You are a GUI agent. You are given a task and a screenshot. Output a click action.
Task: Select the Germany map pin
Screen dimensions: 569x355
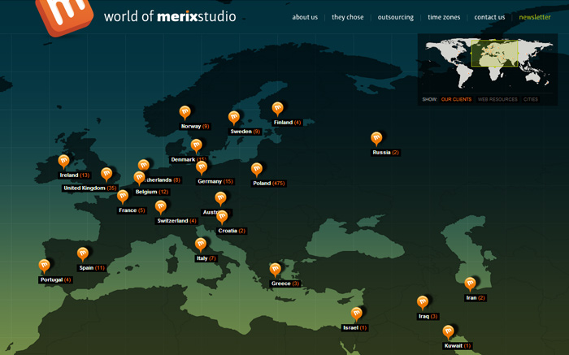tap(202, 168)
